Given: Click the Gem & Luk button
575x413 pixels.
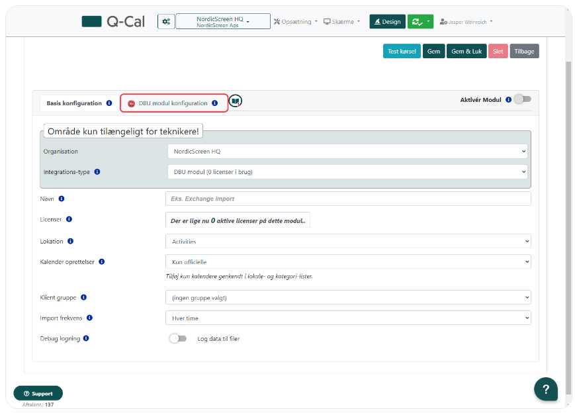Looking at the screenshot, I should pyautogui.click(x=466, y=52).
